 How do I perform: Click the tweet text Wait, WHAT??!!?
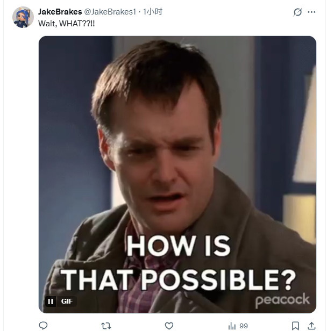(66, 24)
